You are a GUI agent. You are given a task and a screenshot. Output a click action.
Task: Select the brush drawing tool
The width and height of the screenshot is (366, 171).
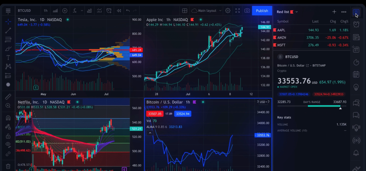tap(8, 49)
